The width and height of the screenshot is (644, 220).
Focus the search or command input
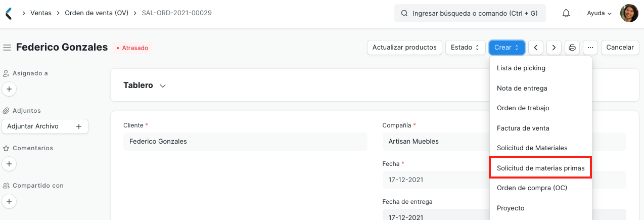[470, 13]
